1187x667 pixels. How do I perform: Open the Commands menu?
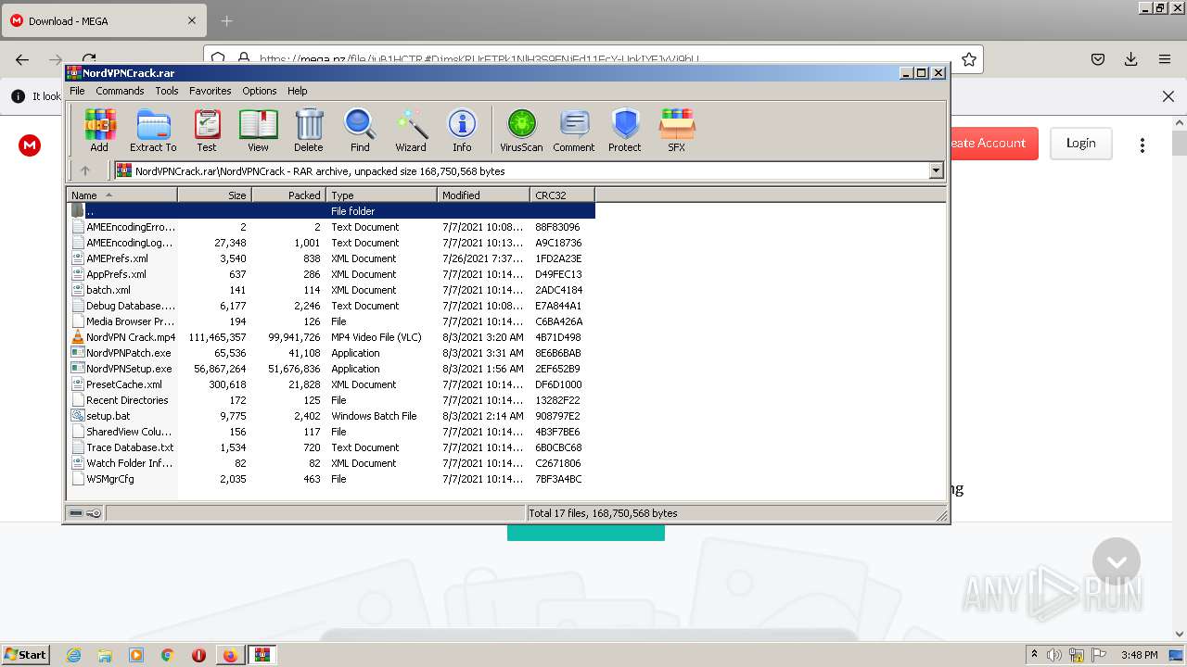click(x=120, y=91)
